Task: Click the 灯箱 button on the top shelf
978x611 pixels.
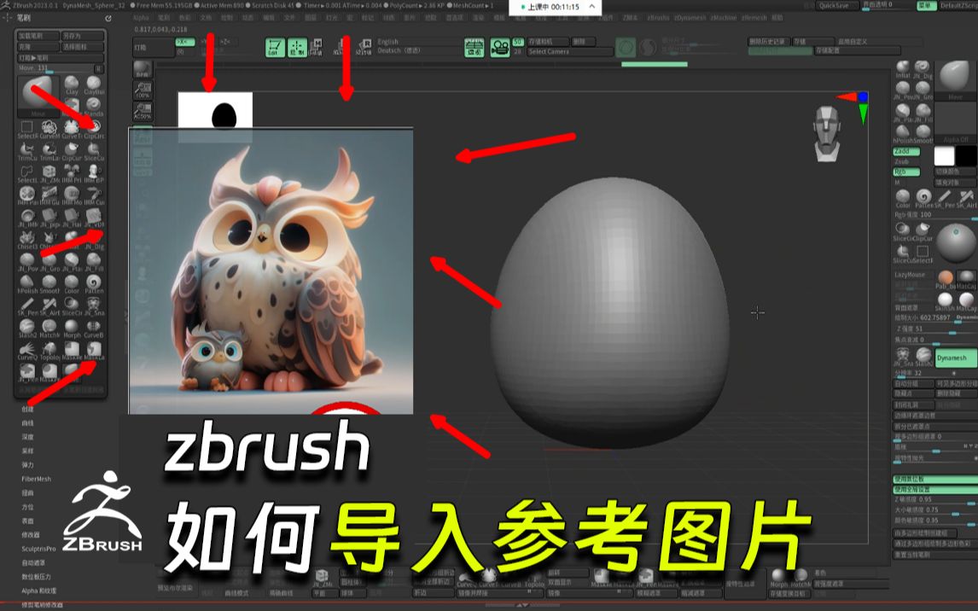Action: [x=153, y=48]
